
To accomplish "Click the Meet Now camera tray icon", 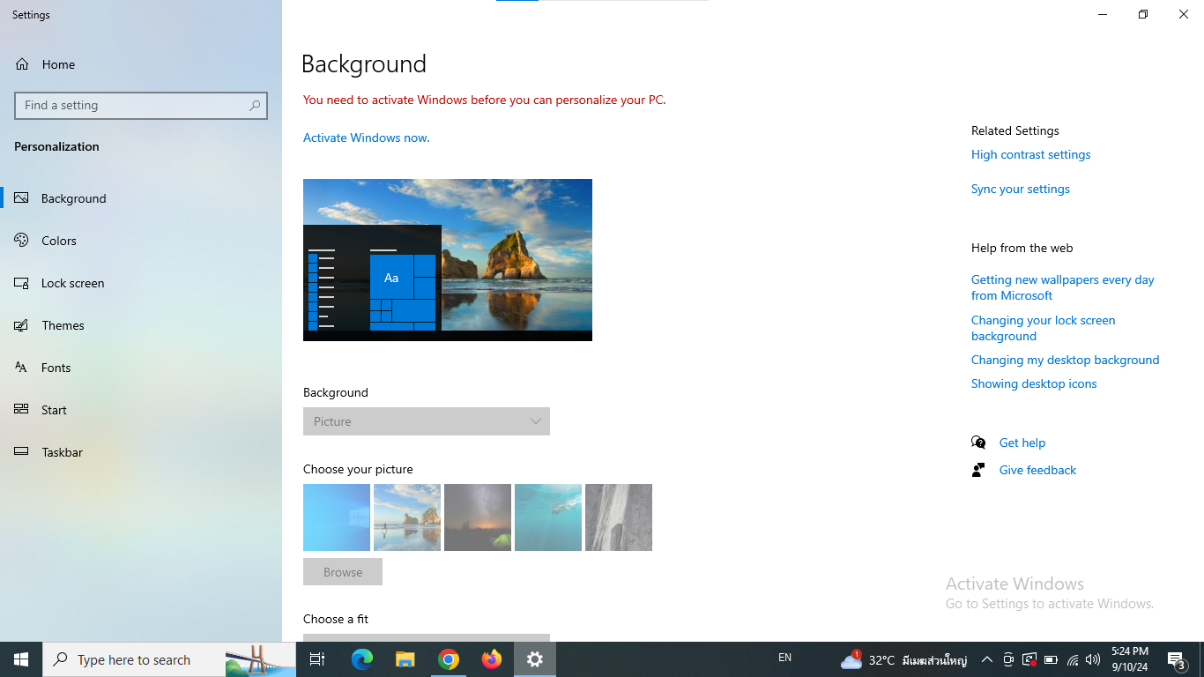I will coord(1008,659).
